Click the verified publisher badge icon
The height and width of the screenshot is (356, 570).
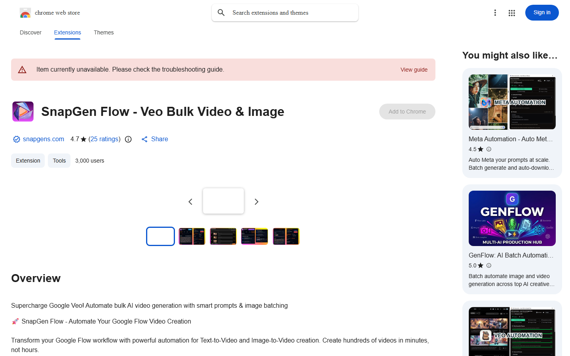coord(17,139)
